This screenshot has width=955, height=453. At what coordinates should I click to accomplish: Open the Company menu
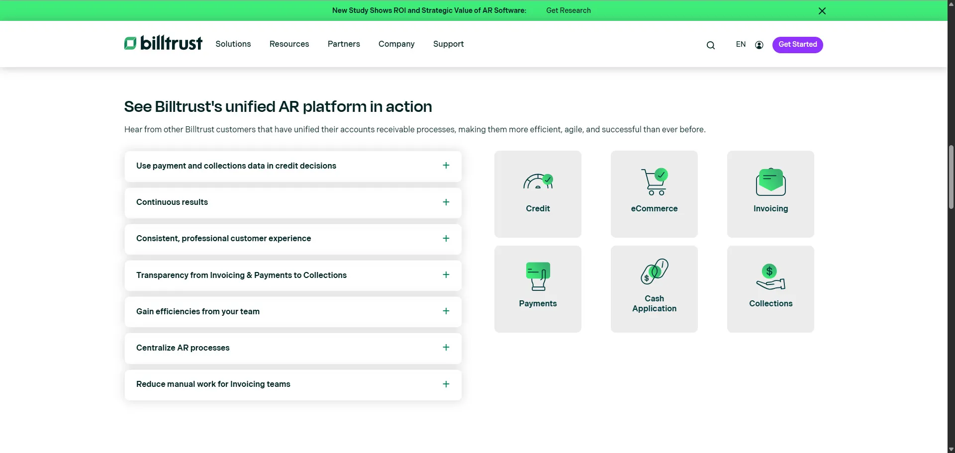[x=396, y=44]
